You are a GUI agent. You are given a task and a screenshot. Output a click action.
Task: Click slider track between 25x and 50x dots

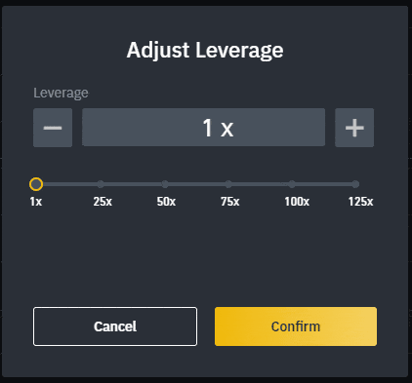point(133,184)
